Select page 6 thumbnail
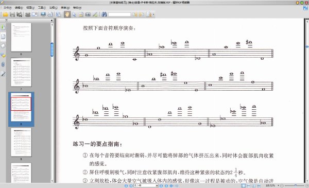This screenshot has height=188, width=309. coord(21,37)
